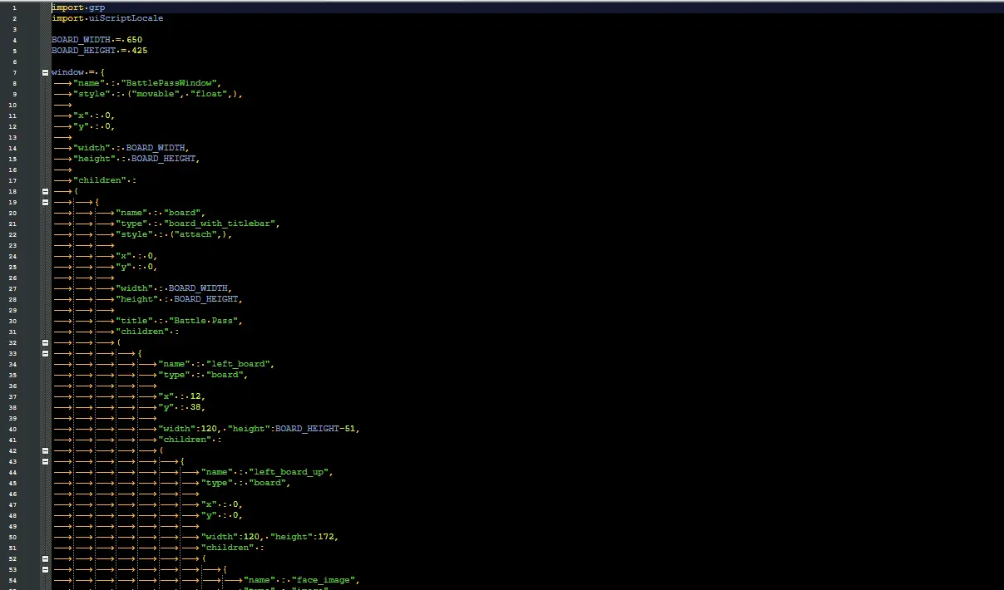
Task: Click line number 1 in the gutter
Action: coord(14,7)
